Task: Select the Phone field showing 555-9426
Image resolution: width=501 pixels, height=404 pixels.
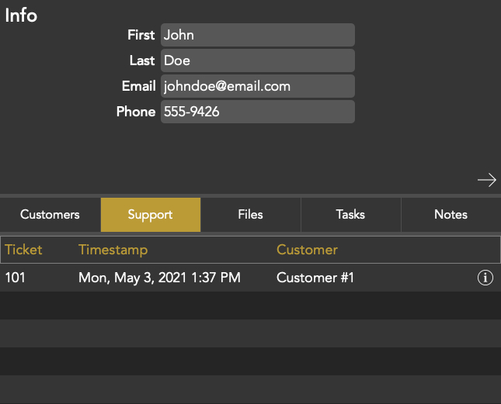Action: (x=257, y=112)
